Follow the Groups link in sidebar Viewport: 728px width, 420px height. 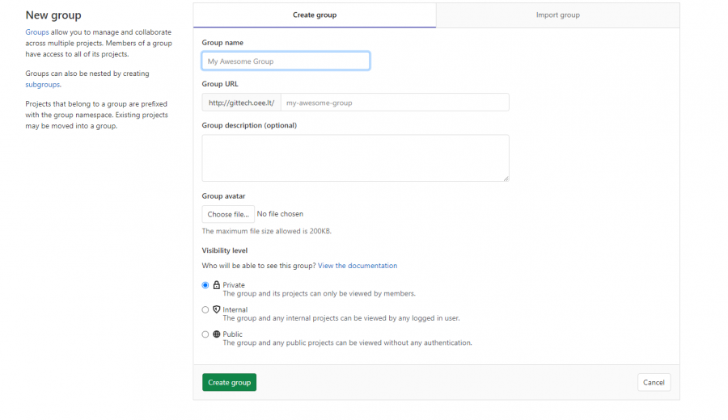pyautogui.click(x=37, y=32)
